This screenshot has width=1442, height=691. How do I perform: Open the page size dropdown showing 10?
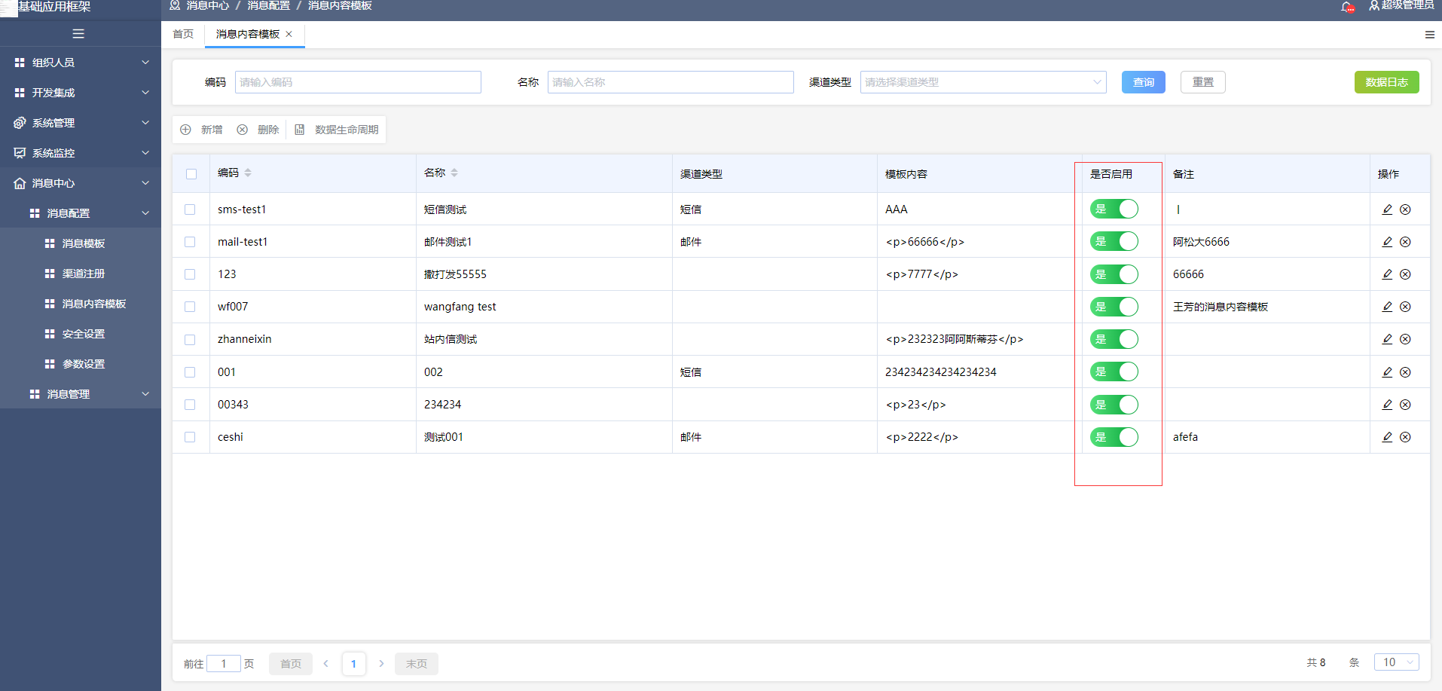click(x=1397, y=662)
